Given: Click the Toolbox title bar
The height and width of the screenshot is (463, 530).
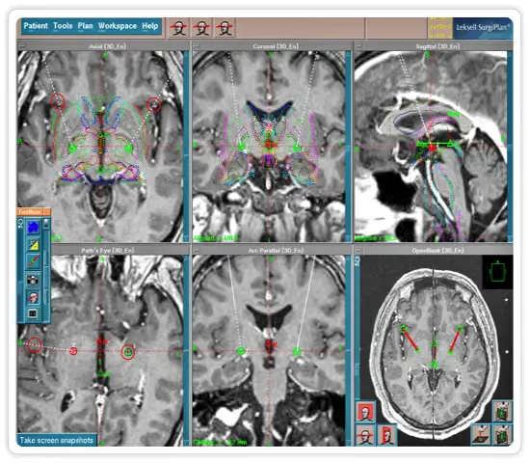Looking at the screenshot, I should tap(34, 212).
